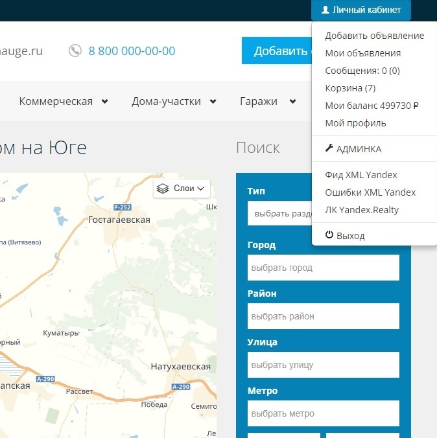This screenshot has height=438, width=437.
Task: Expand the Дома-участки menu arrow
Action: [213, 101]
